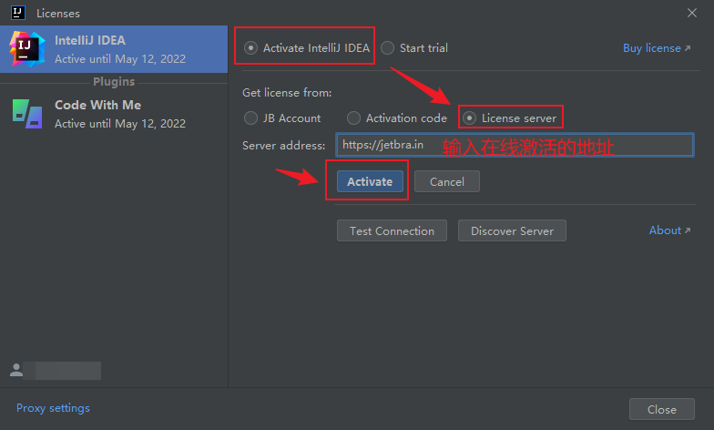Click the Buy license external arrow icon

click(688, 48)
